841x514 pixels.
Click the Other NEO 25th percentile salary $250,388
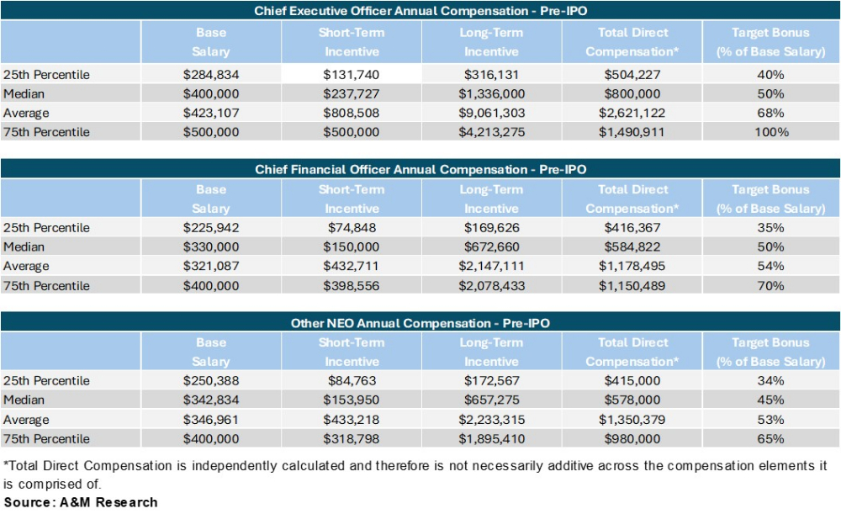point(210,380)
